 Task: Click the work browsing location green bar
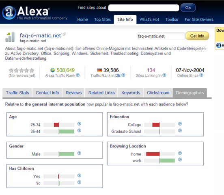[167, 160]
